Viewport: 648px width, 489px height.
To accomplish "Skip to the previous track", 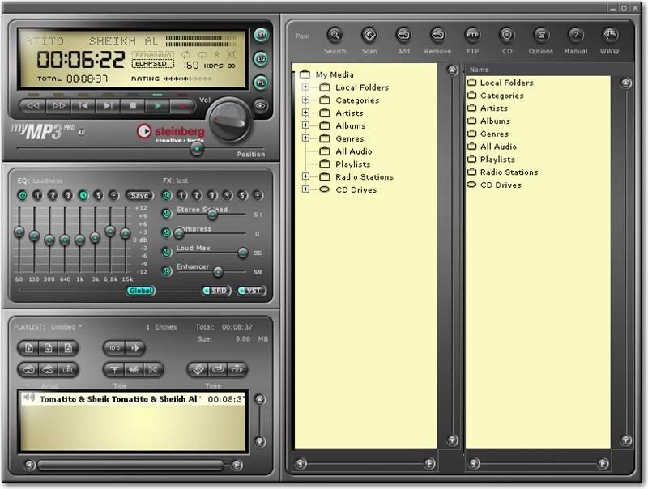I will click(x=83, y=106).
